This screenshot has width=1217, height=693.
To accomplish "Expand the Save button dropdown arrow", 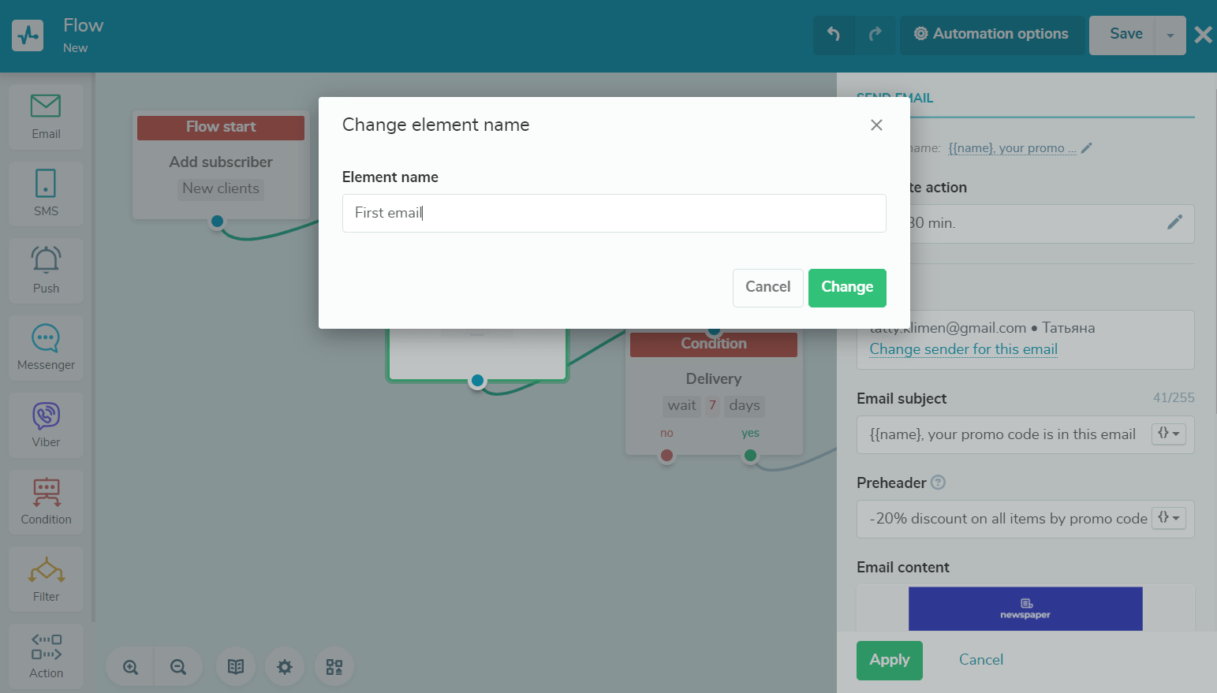I will (1170, 35).
